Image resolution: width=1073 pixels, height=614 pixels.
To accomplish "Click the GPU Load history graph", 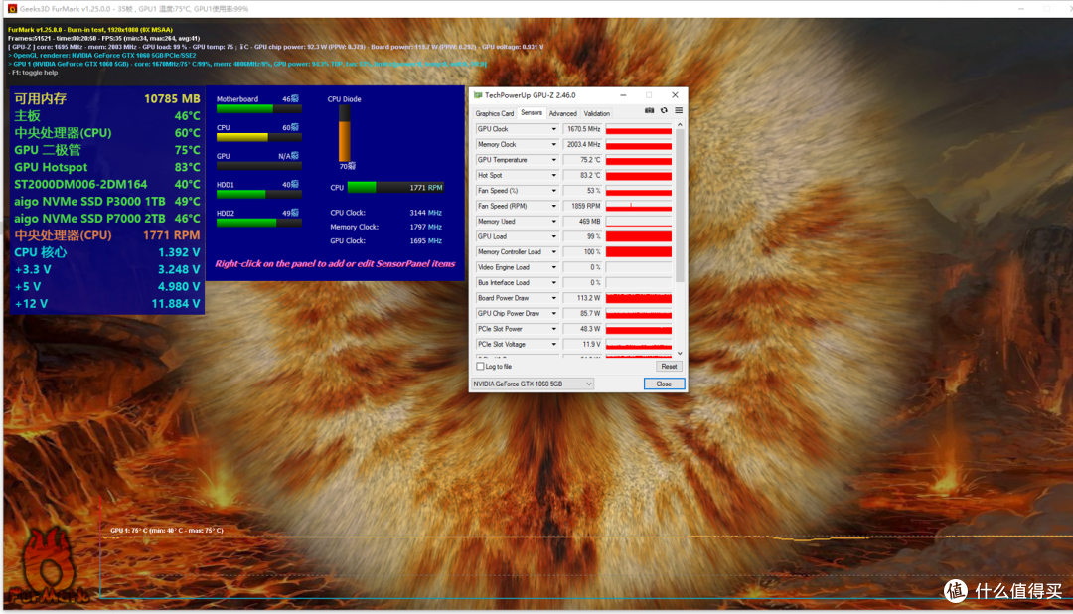I will pos(639,236).
